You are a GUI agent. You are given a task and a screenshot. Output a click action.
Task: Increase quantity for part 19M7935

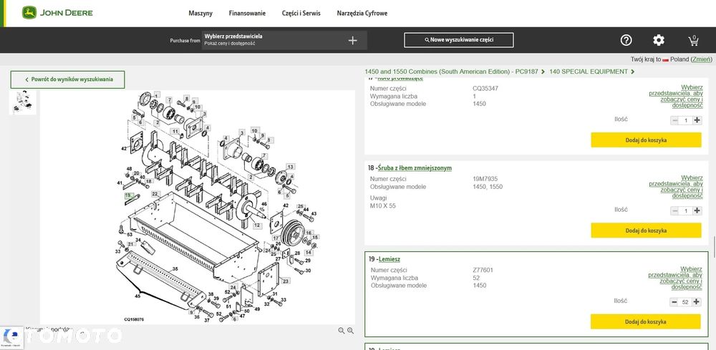[697, 210]
